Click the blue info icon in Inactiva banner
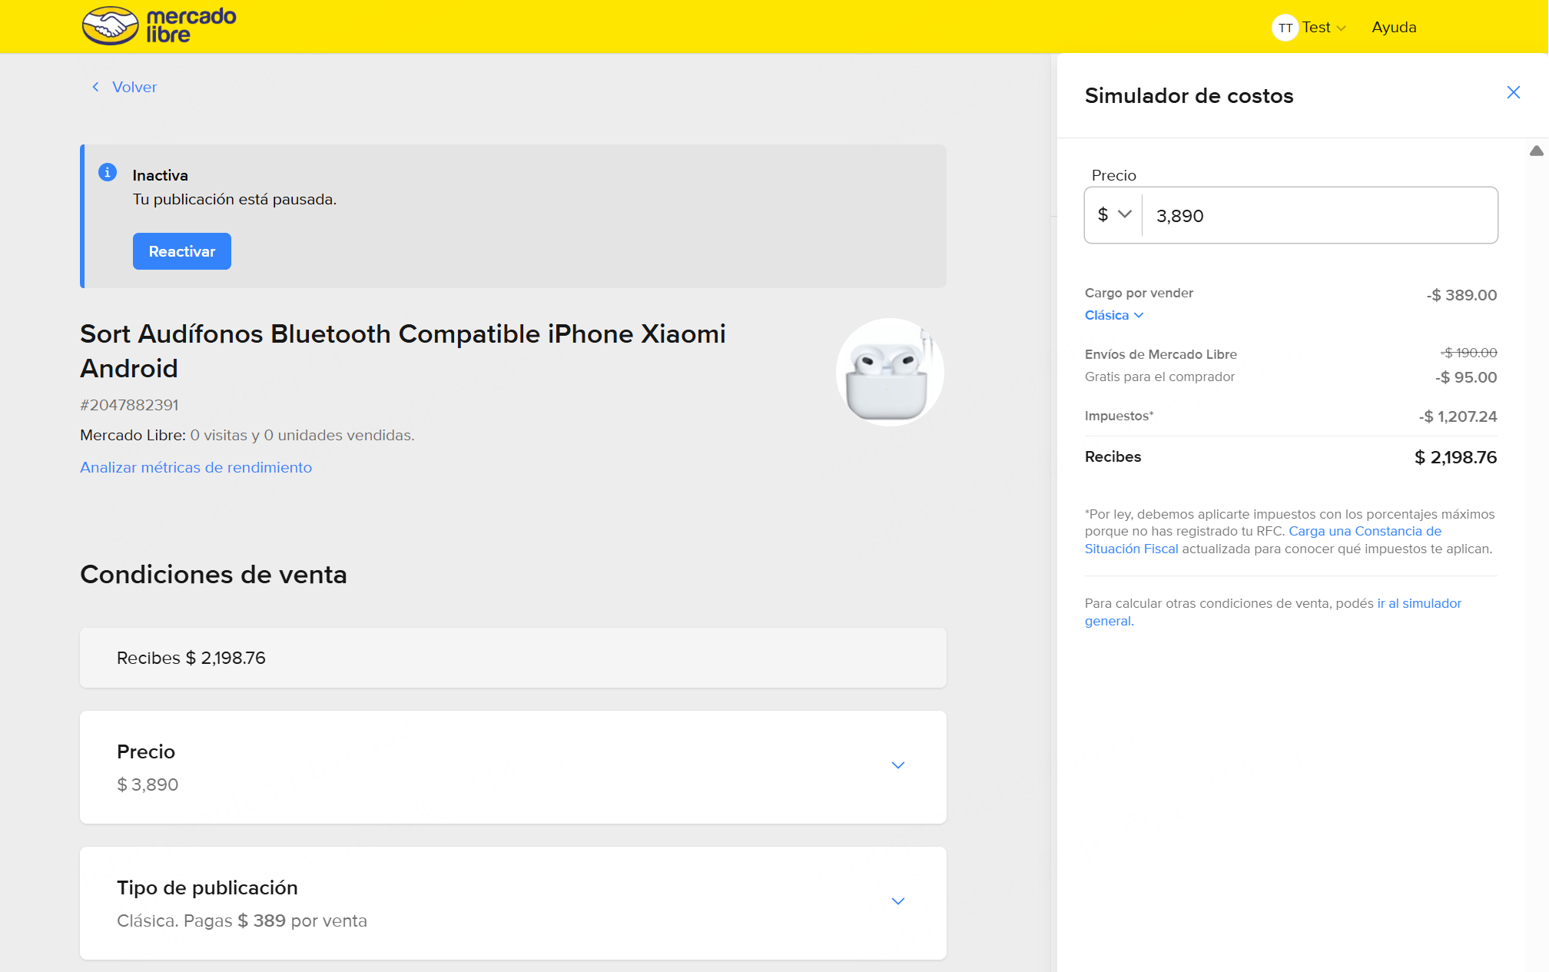This screenshot has width=1549, height=972. (108, 173)
